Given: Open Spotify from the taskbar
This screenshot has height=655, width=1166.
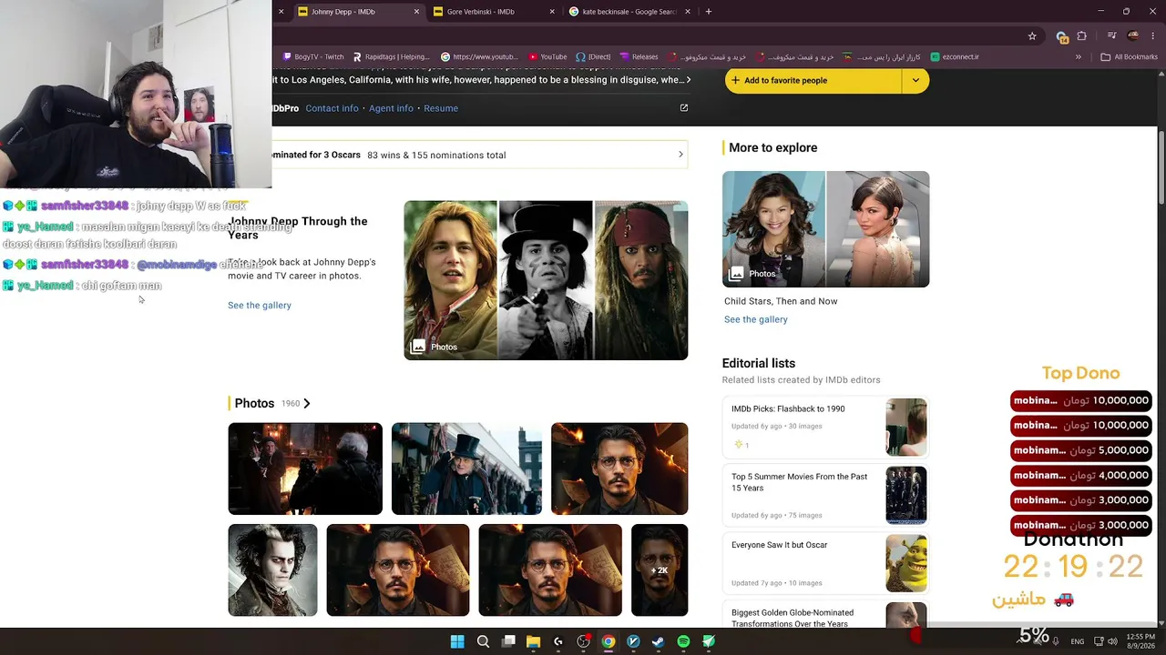Looking at the screenshot, I should (x=683, y=641).
